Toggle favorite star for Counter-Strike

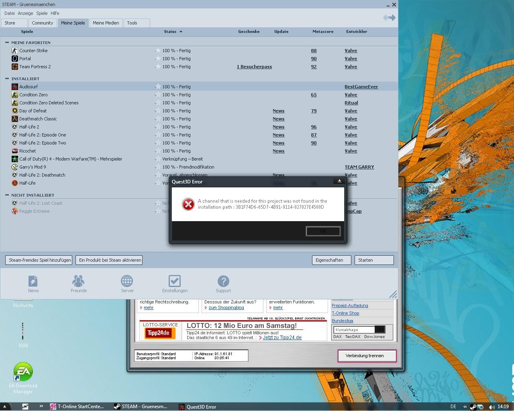[x=158, y=51]
